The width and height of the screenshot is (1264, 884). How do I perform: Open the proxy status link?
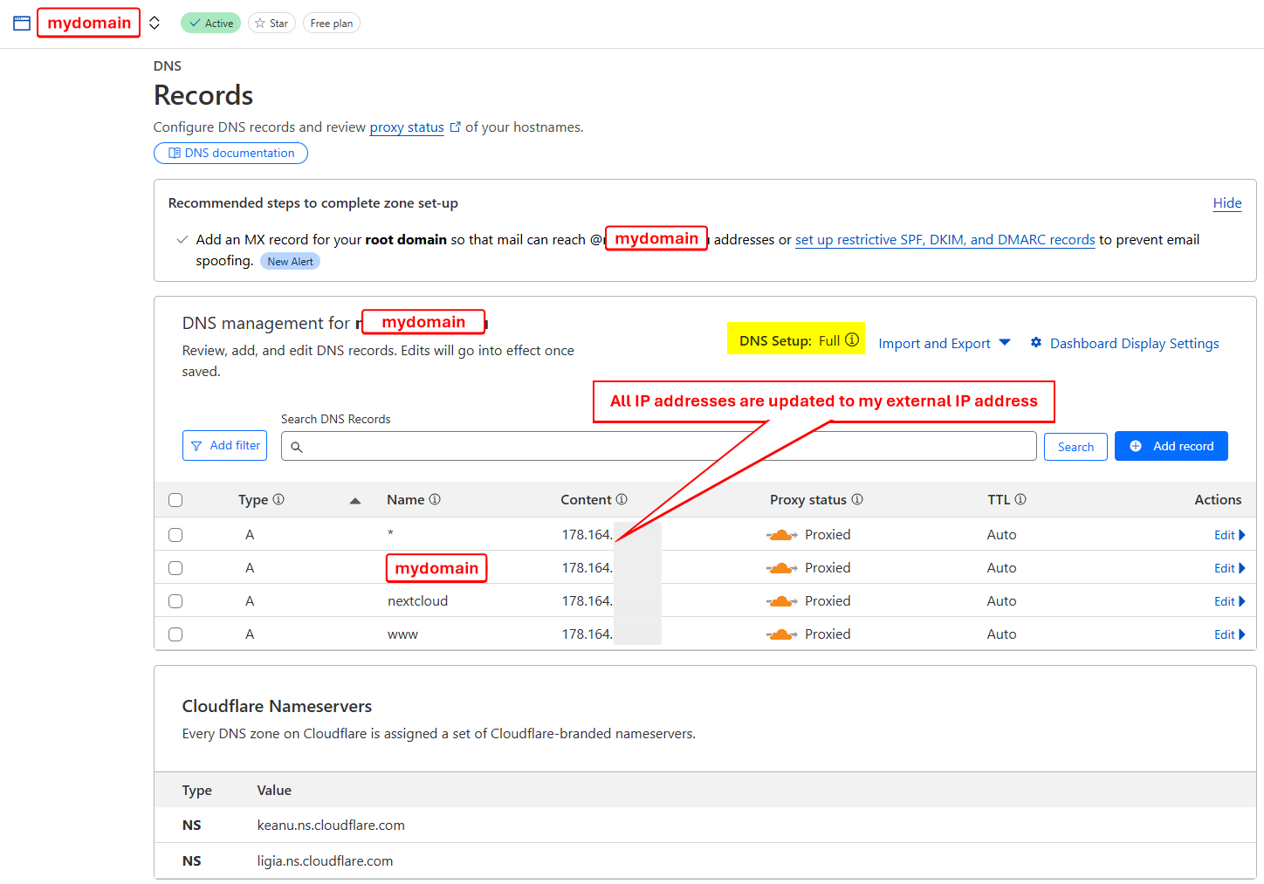[407, 127]
